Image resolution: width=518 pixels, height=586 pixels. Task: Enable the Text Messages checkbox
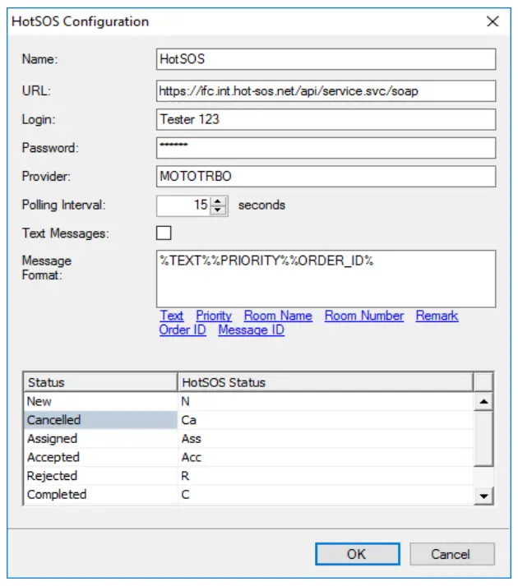164,233
